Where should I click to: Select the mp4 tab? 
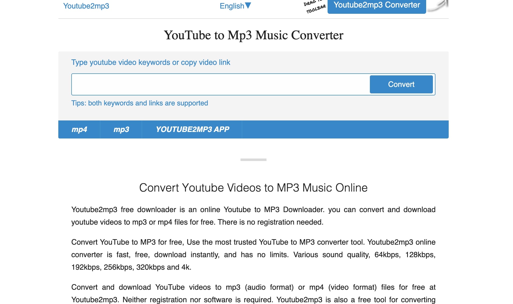(79, 129)
